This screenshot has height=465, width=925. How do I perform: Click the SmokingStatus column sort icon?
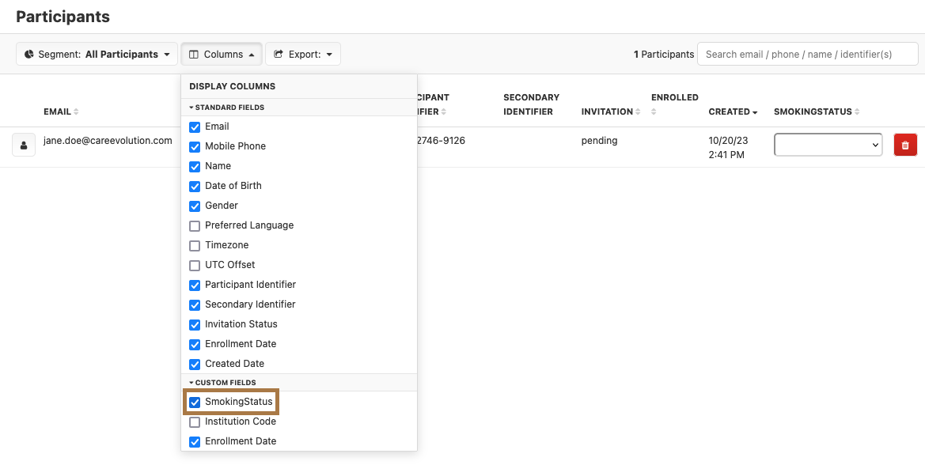tap(857, 112)
